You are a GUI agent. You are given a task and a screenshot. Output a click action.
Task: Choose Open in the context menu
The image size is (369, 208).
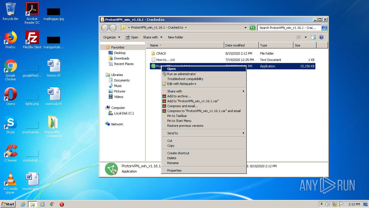(204, 69)
